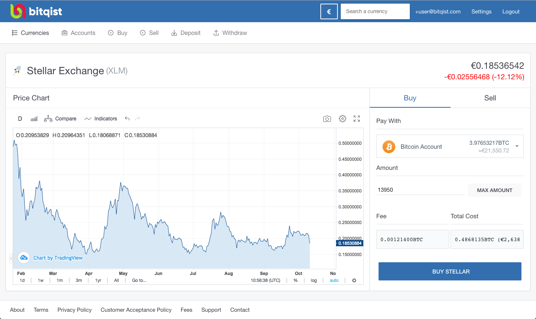Toggle percentage scale mode
536x319 pixels.
[296, 280]
